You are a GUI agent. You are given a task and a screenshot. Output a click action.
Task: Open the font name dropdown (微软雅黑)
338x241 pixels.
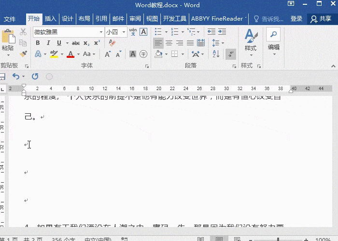tap(101, 32)
